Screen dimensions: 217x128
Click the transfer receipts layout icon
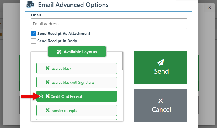48,111
